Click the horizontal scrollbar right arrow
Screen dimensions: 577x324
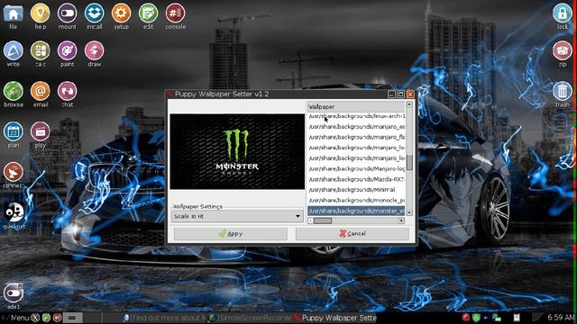click(401, 220)
